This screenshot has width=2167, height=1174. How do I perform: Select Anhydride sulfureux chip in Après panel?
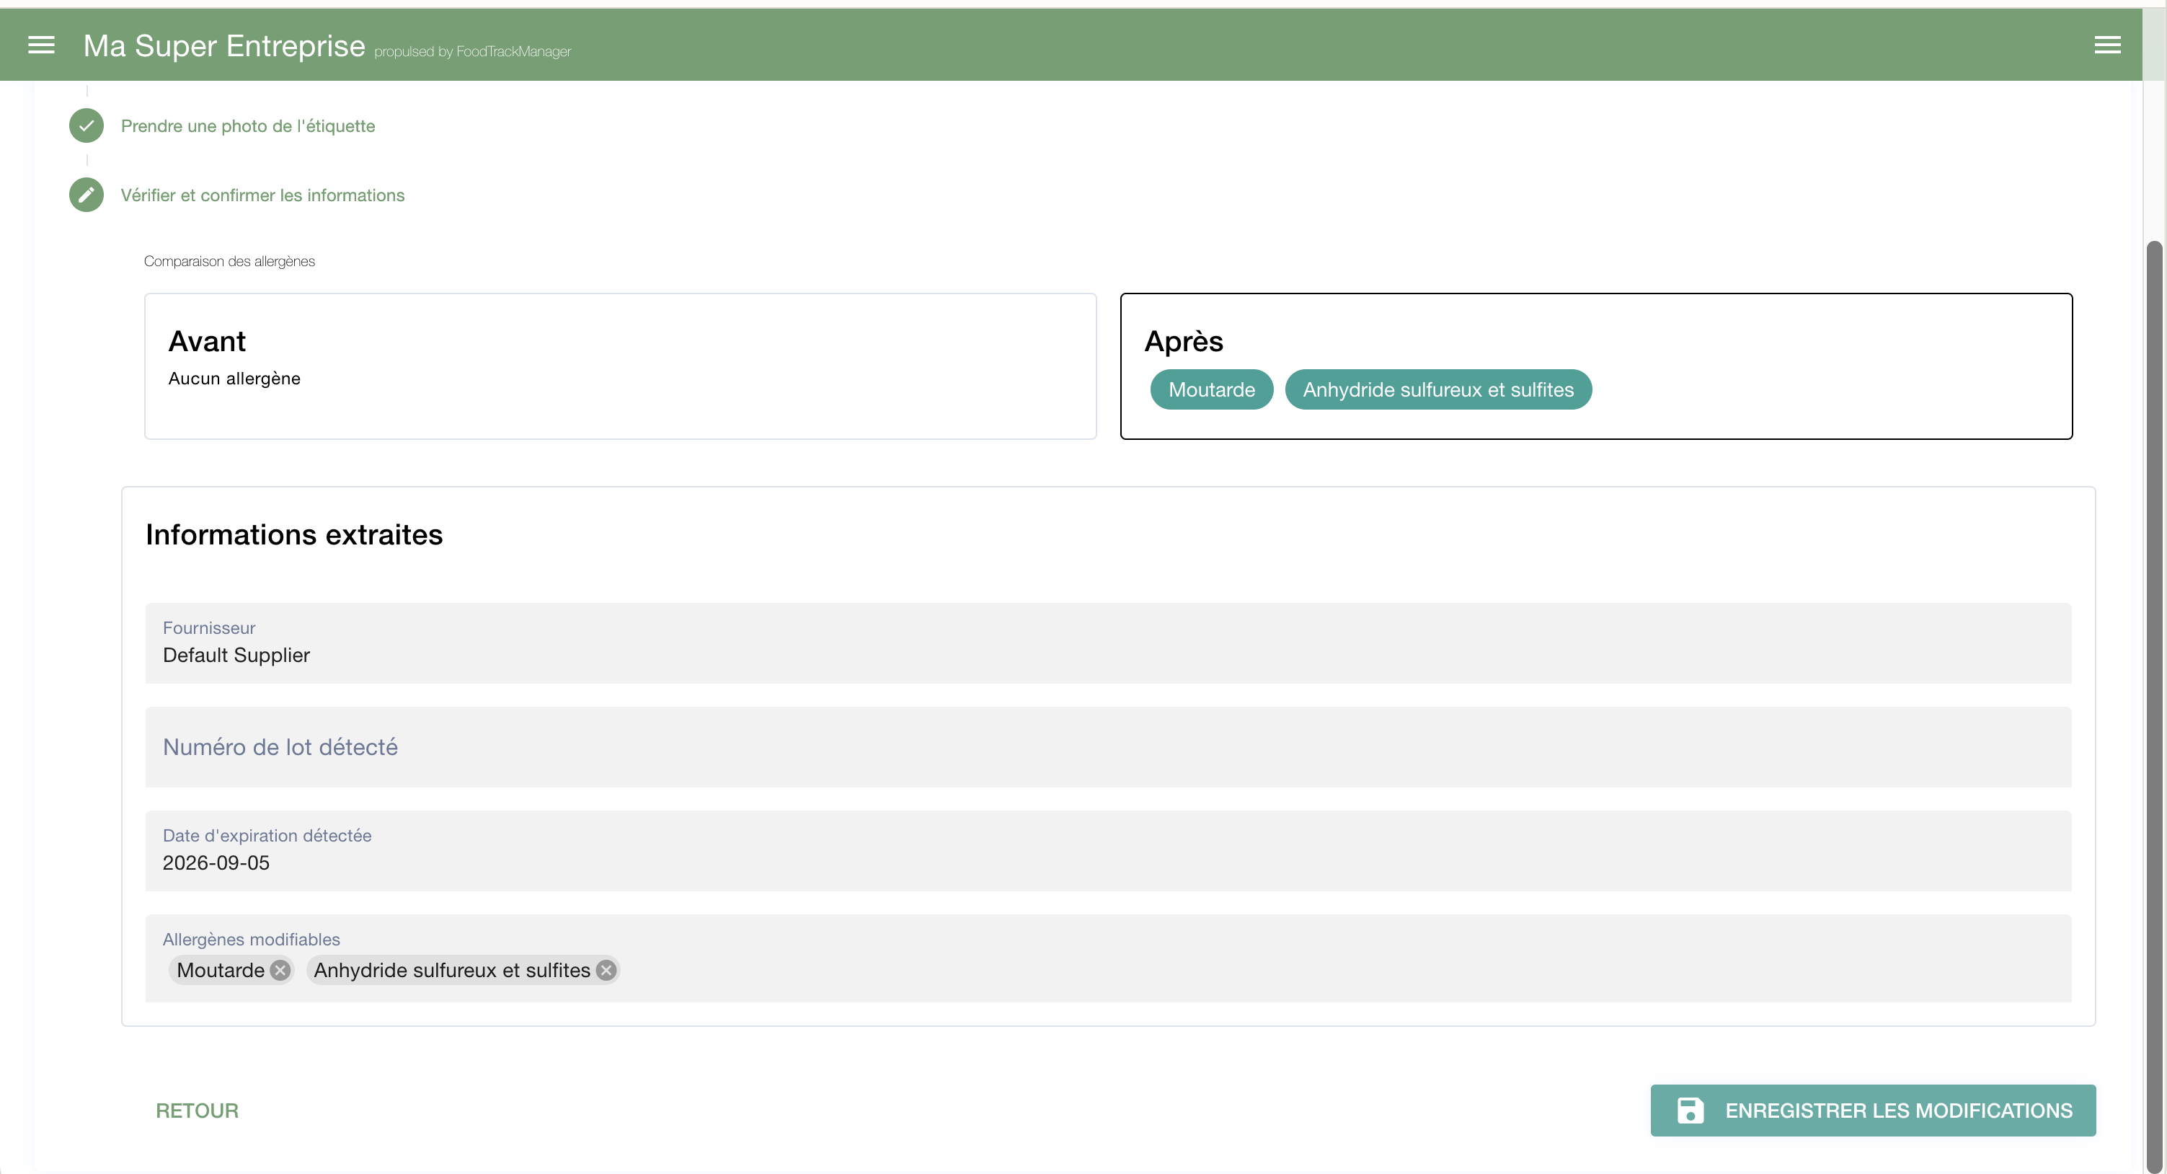(x=1437, y=389)
